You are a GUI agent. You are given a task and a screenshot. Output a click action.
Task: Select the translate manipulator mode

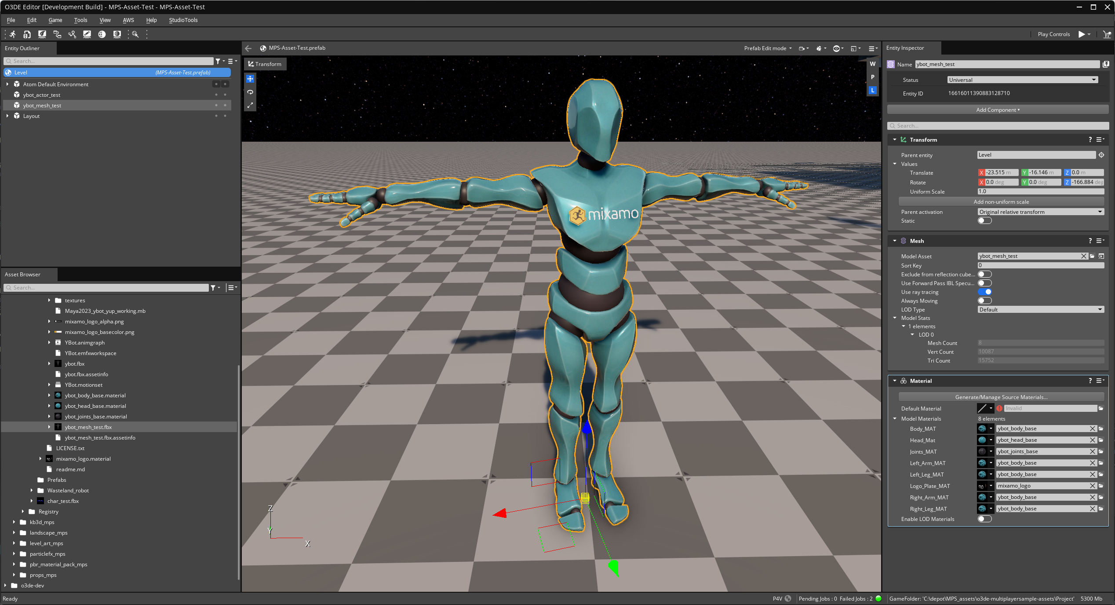click(x=250, y=79)
